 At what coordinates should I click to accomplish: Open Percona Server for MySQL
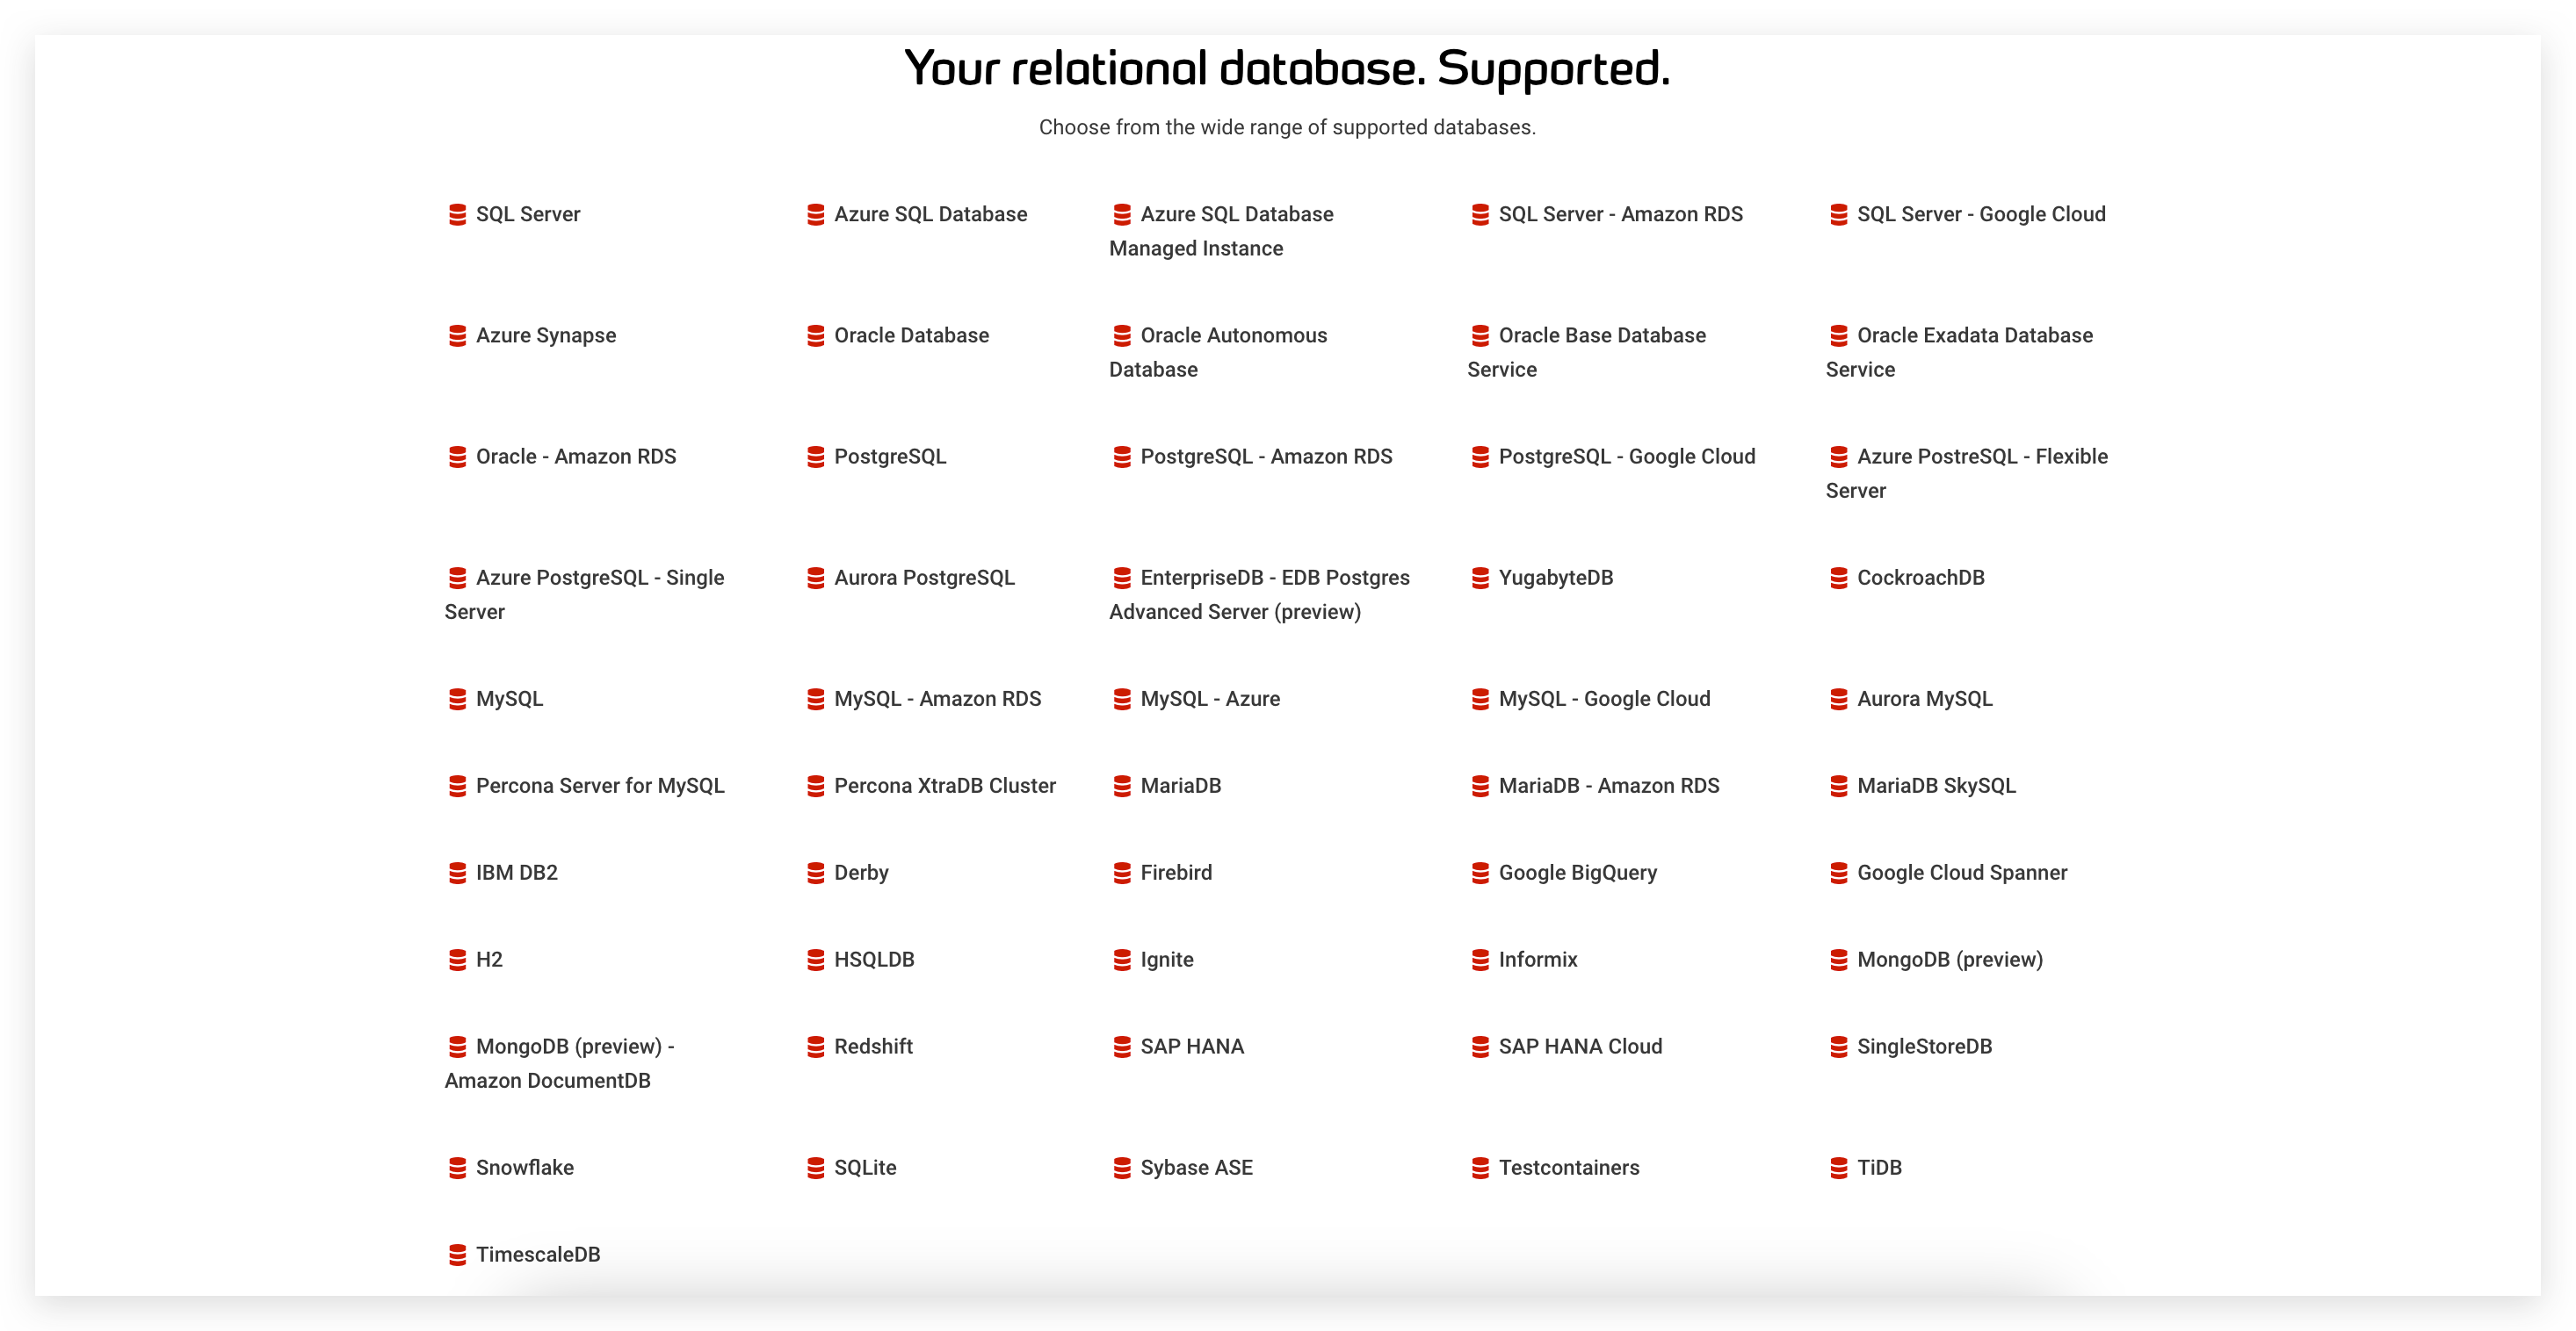coord(600,786)
